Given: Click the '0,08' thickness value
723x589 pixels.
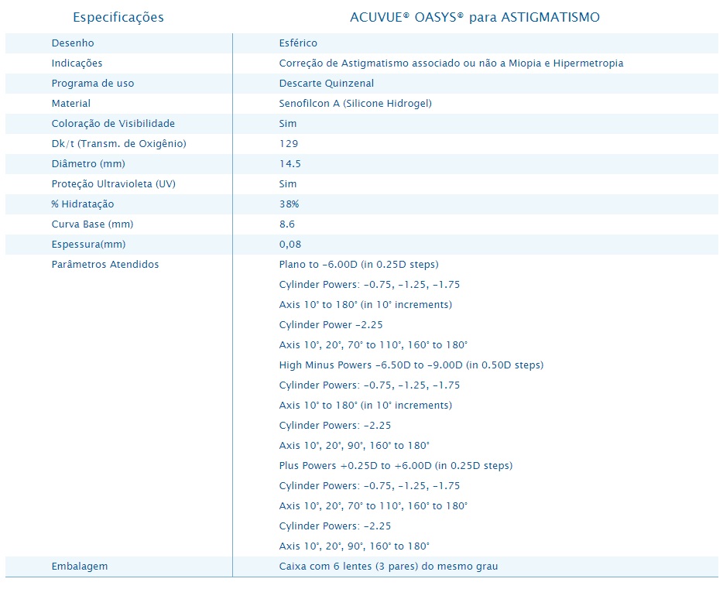Looking at the screenshot, I should [x=290, y=245].
